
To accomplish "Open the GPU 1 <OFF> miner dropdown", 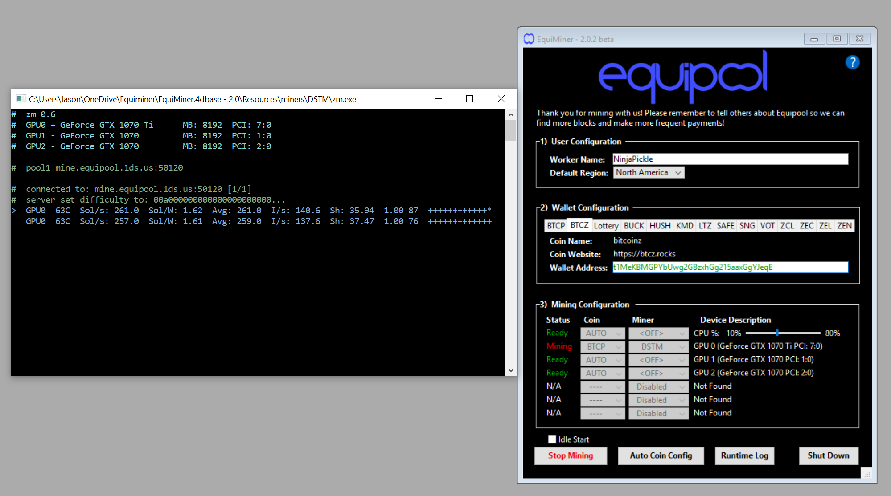I will (x=658, y=360).
